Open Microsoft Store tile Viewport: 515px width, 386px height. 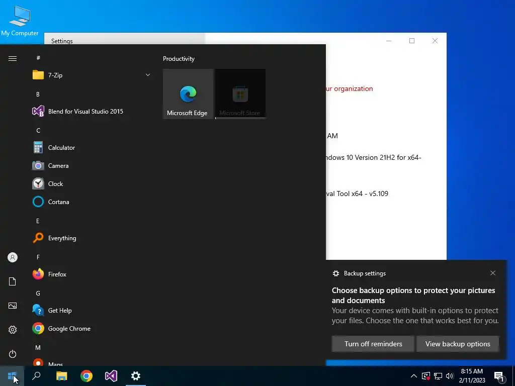[240, 94]
